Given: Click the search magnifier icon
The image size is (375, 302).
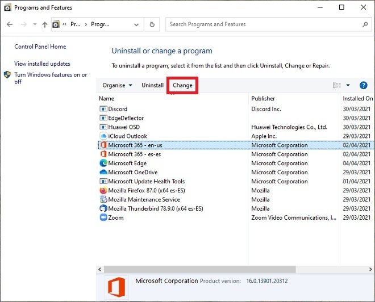Looking at the screenshot, I should pos(365,24).
